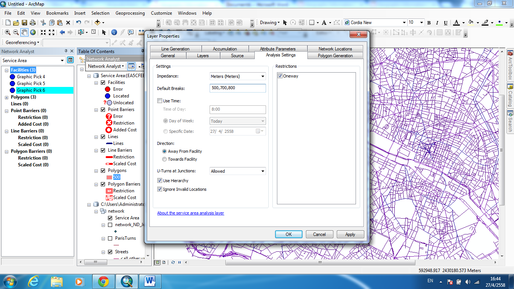
Task: Open the font size dropdown
Action: (421, 23)
